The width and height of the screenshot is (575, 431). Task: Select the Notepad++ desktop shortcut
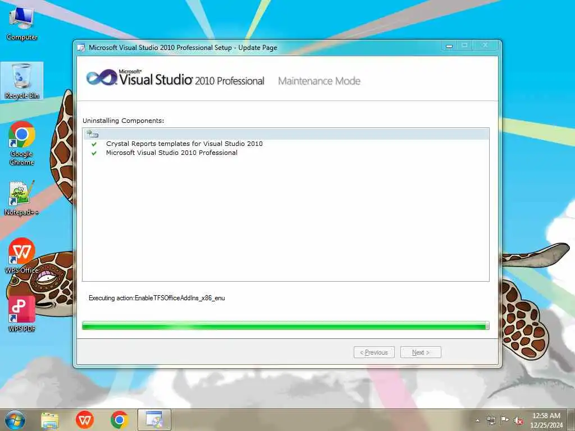pyautogui.click(x=22, y=198)
